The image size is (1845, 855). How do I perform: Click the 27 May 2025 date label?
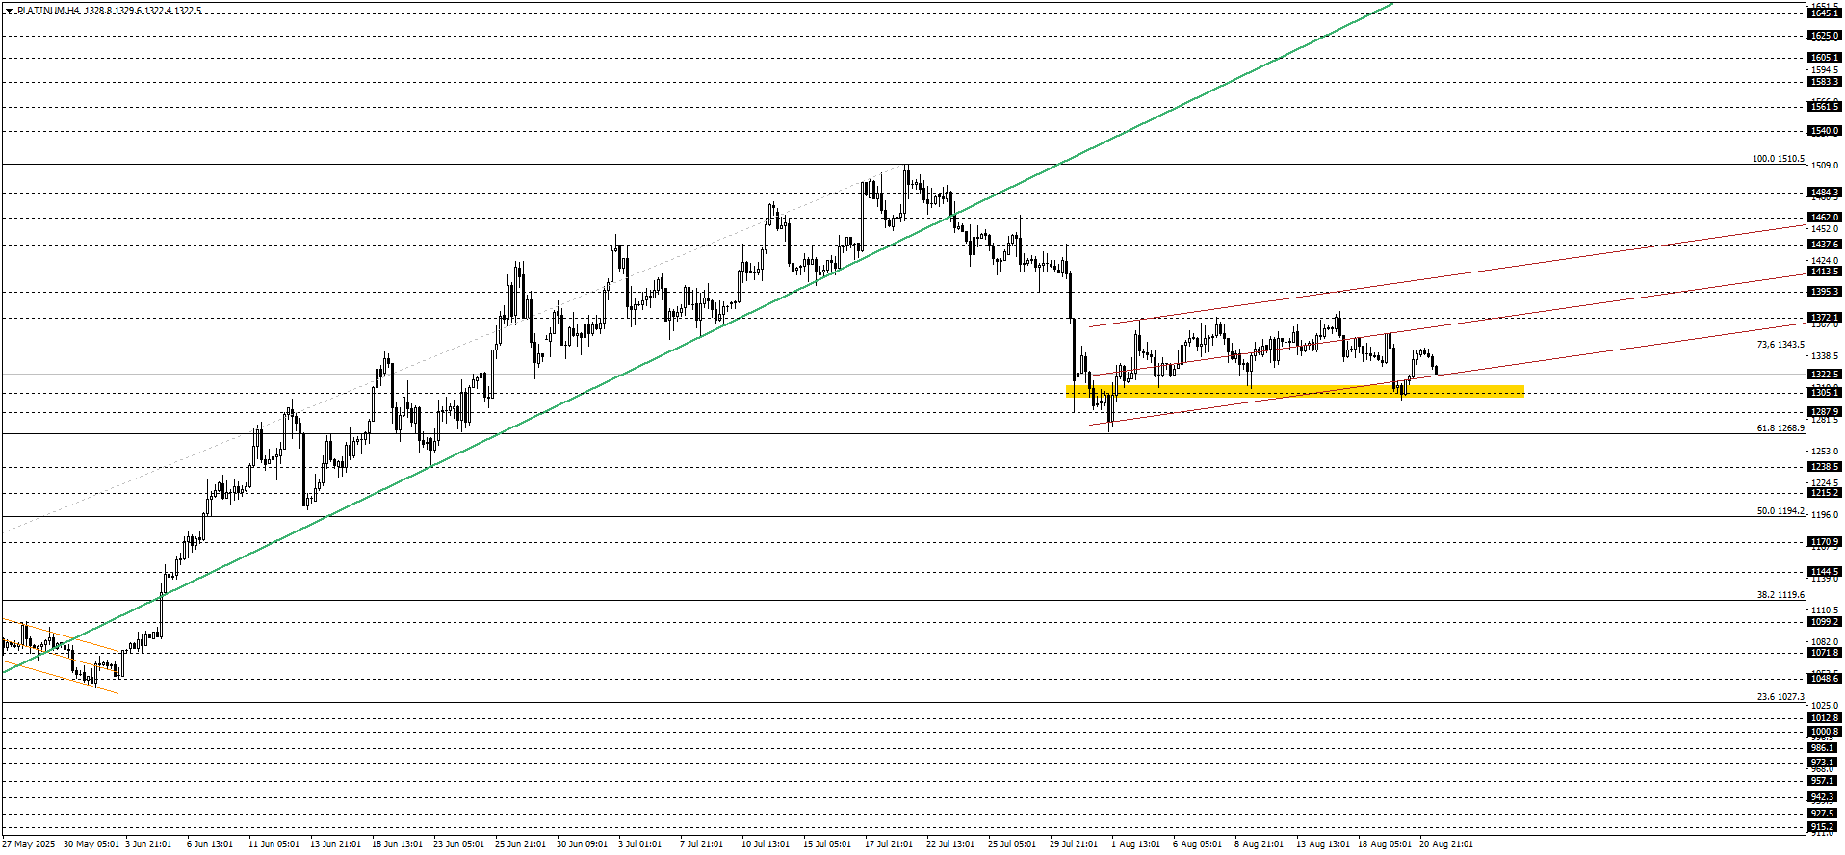[x=28, y=844]
